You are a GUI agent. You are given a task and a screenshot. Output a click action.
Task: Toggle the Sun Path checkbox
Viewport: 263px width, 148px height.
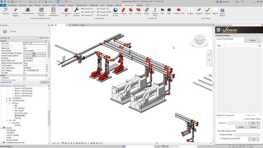pos(25,73)
